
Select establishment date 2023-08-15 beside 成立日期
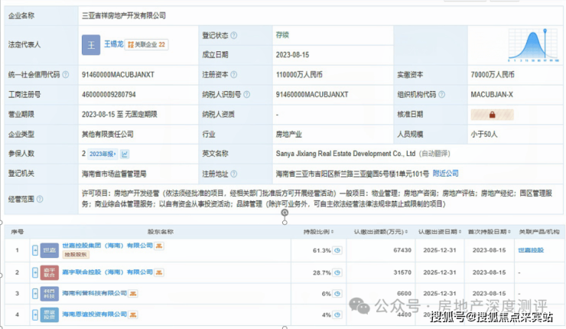click(x=292, y=55)
